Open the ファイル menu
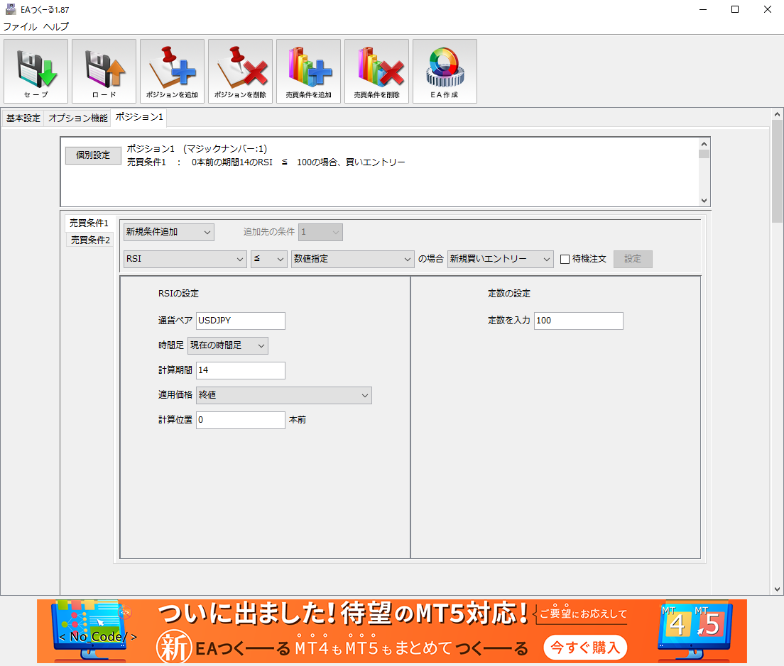 point(20,27)
